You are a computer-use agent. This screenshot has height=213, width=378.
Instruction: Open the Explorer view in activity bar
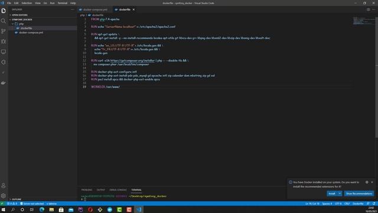click(x=4, y=11)
